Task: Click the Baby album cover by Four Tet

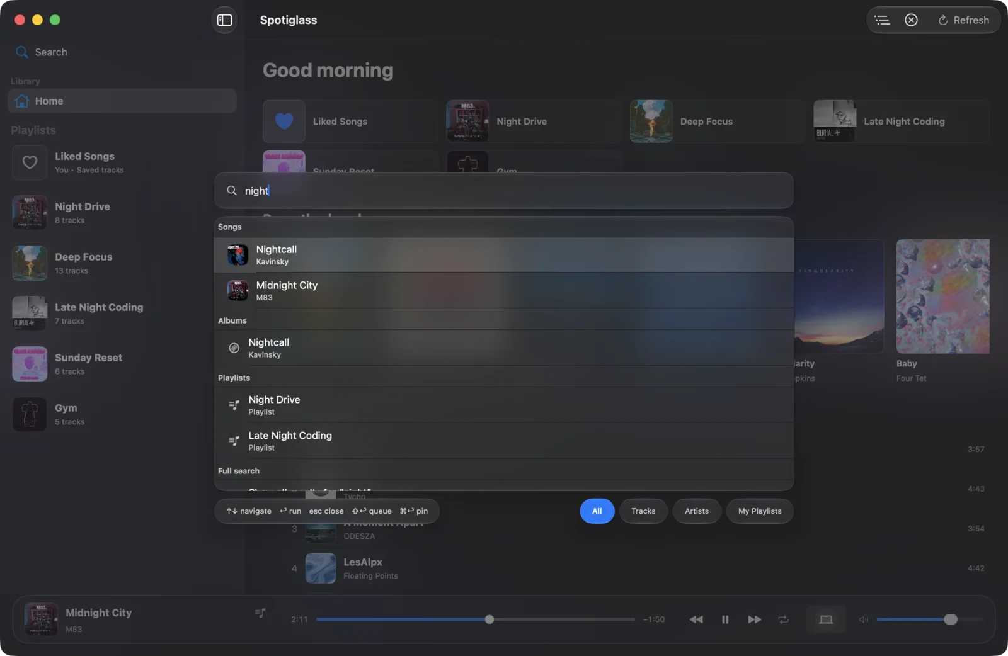Action: pyautogui.click(x=942, y=296)
